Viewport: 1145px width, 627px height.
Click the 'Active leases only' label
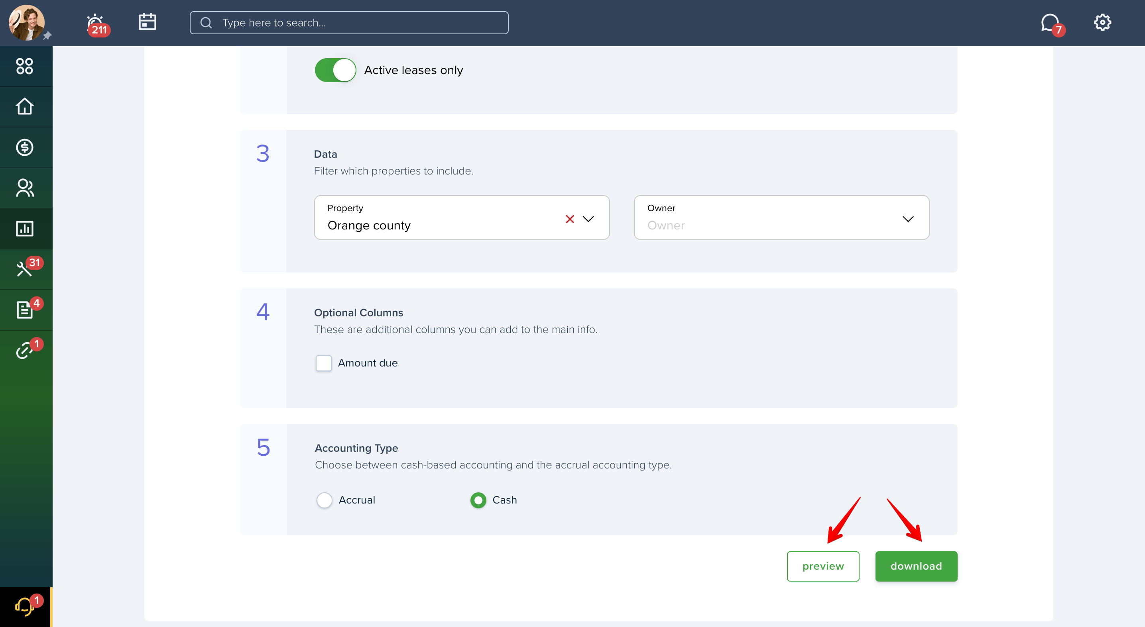pyautogui.click(x=413, y=70)
